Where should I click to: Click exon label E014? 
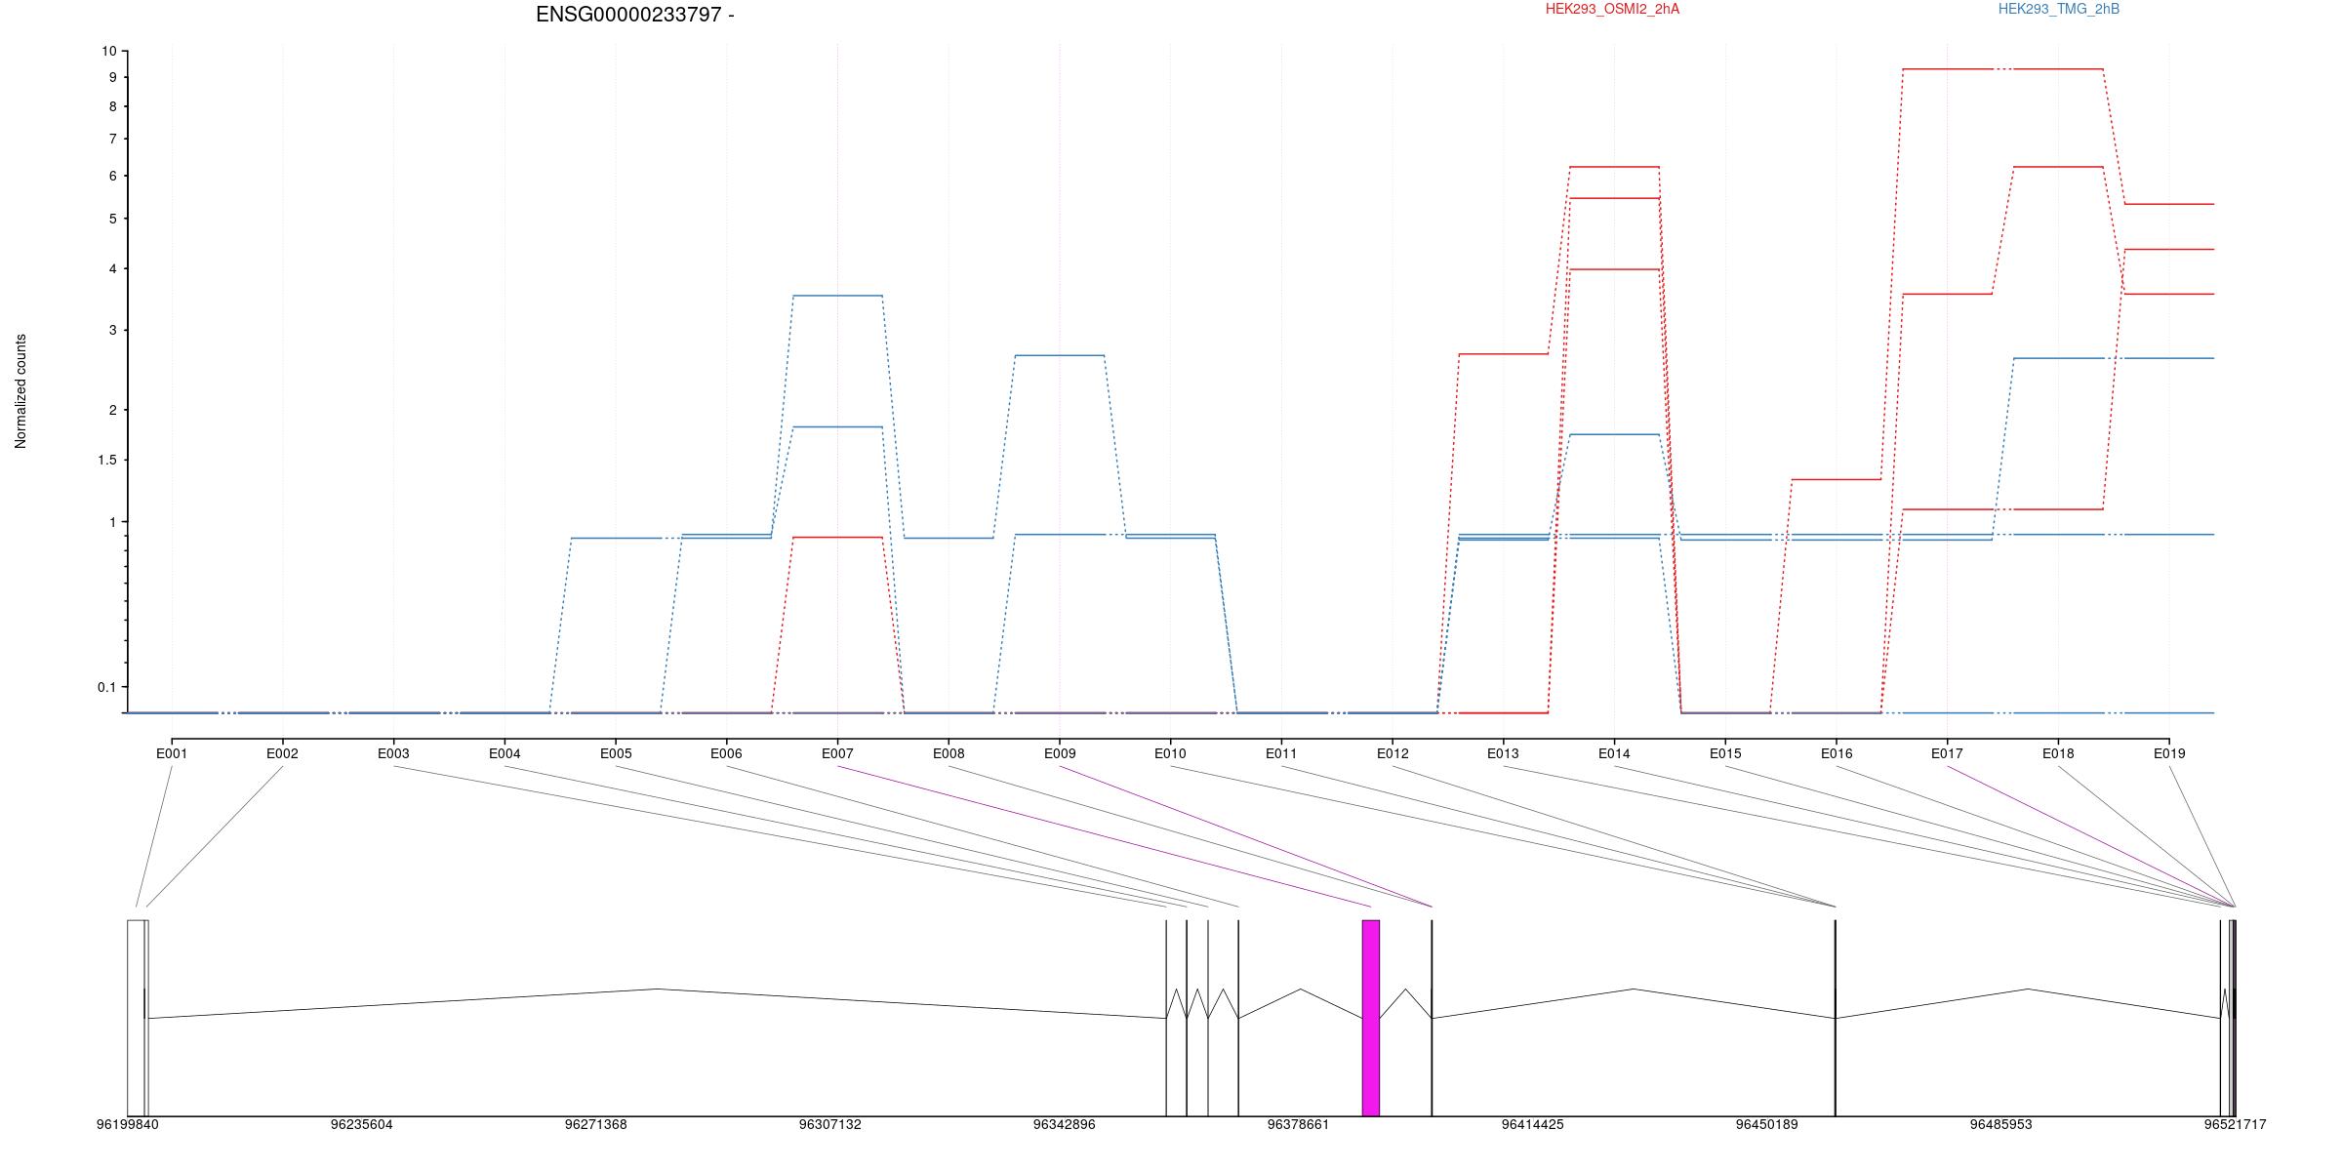tap(1614, 753)
